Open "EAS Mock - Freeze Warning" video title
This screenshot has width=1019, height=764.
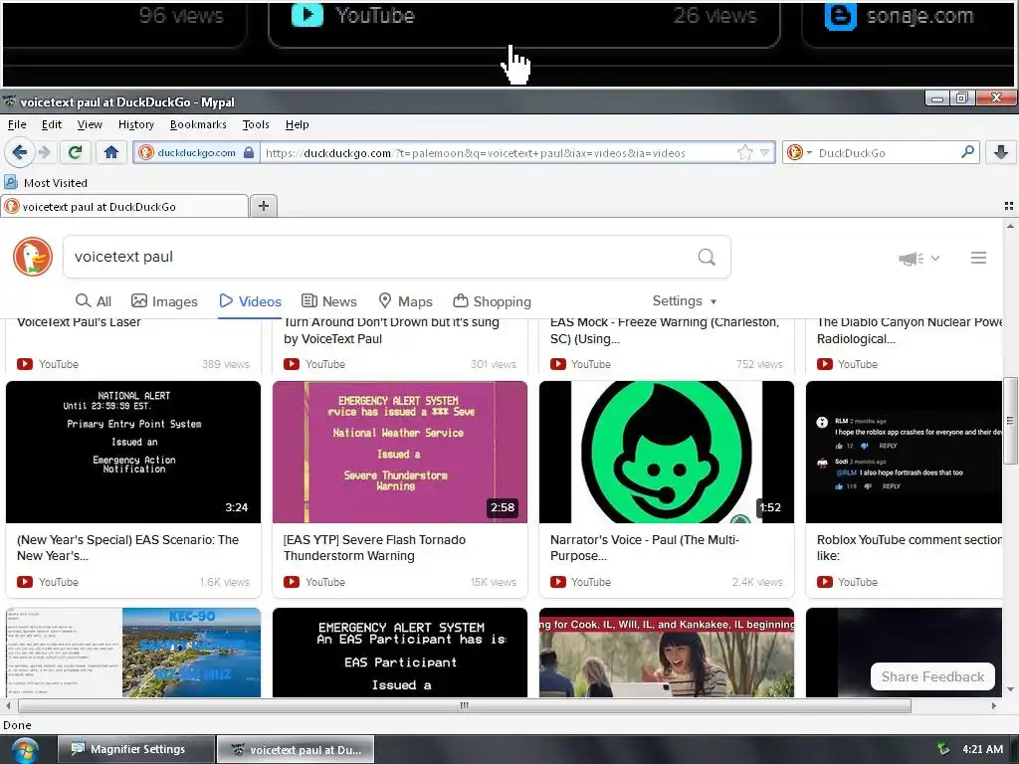[x=664, y=330]
